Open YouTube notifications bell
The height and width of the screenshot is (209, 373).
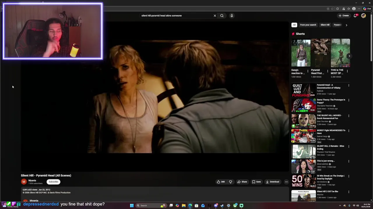pos(355,16)
